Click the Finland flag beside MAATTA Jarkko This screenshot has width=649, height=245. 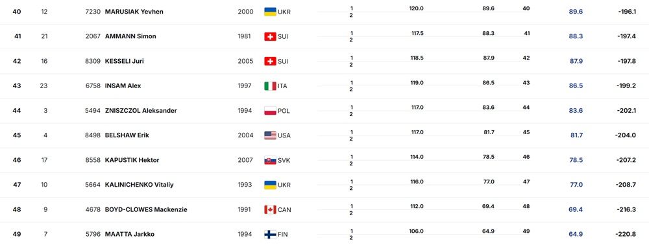click(x=270, y=234)
